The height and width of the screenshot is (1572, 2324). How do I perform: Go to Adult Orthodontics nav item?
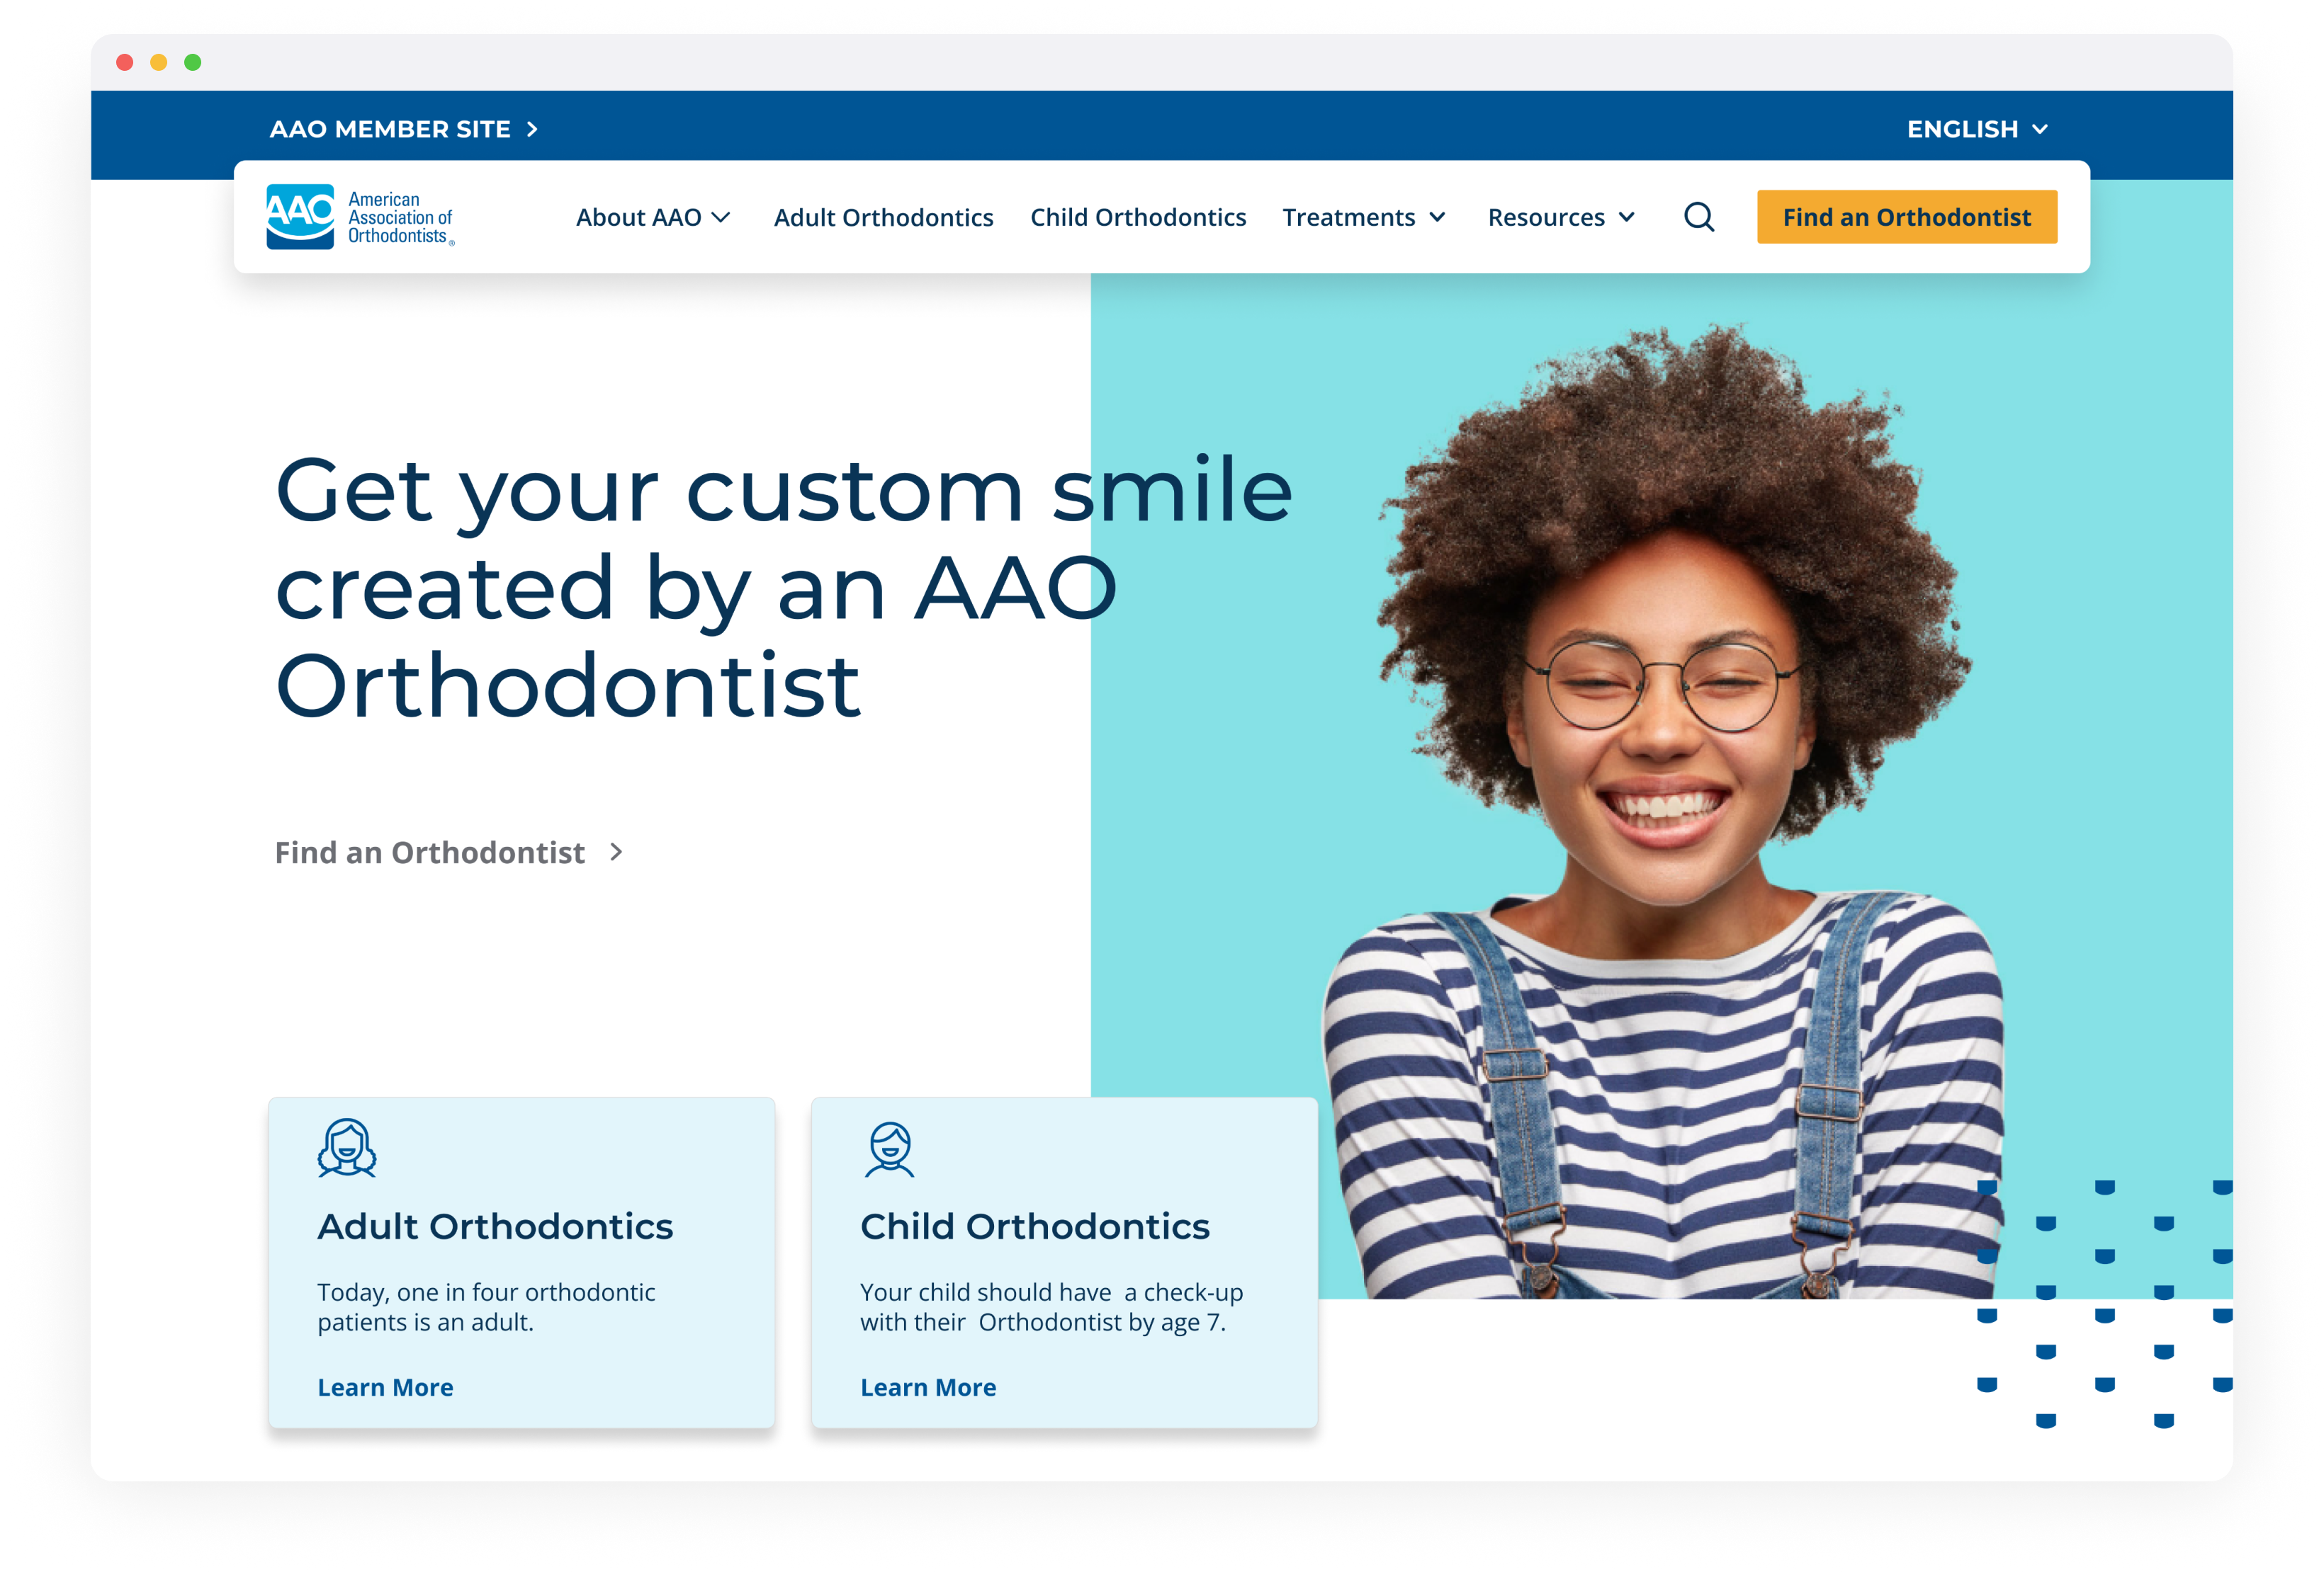[x=883, y=217]
